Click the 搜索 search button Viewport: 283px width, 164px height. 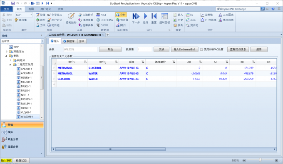259,50
